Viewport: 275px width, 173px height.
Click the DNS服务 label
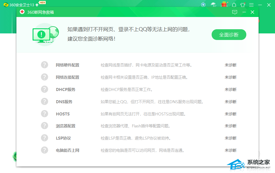(x=64, y=102)
